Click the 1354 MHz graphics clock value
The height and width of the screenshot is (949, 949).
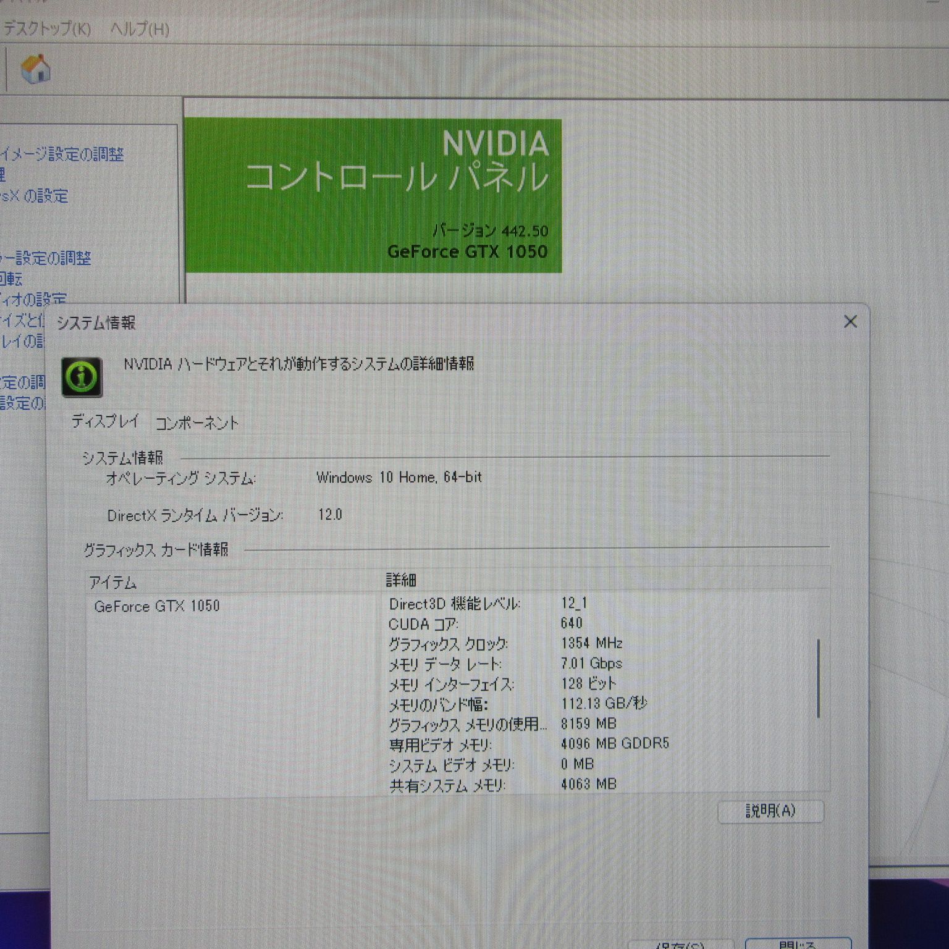coord(591,643)
